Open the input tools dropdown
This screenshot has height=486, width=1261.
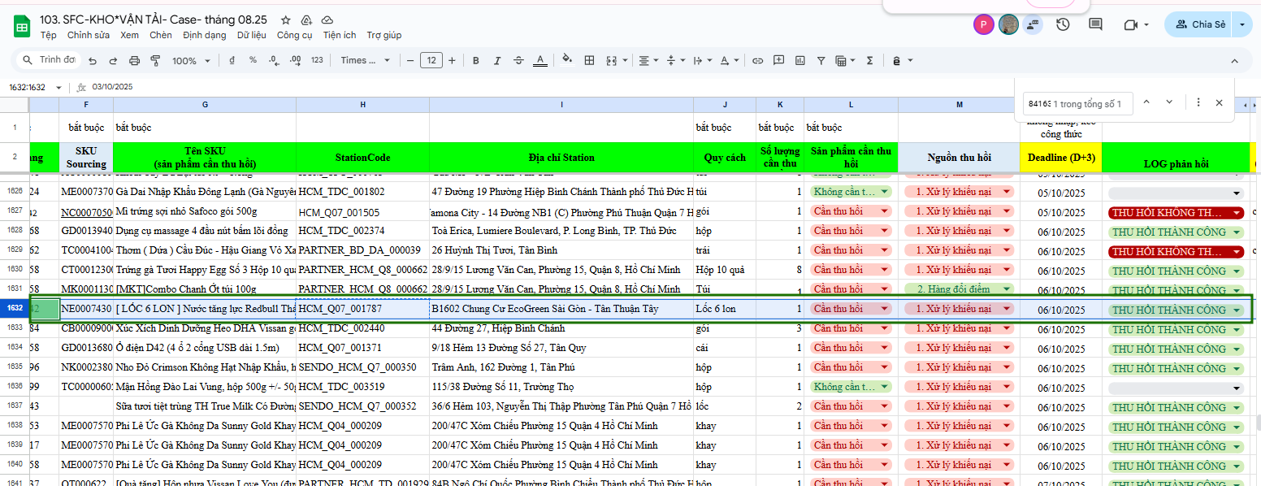point(901,61)
